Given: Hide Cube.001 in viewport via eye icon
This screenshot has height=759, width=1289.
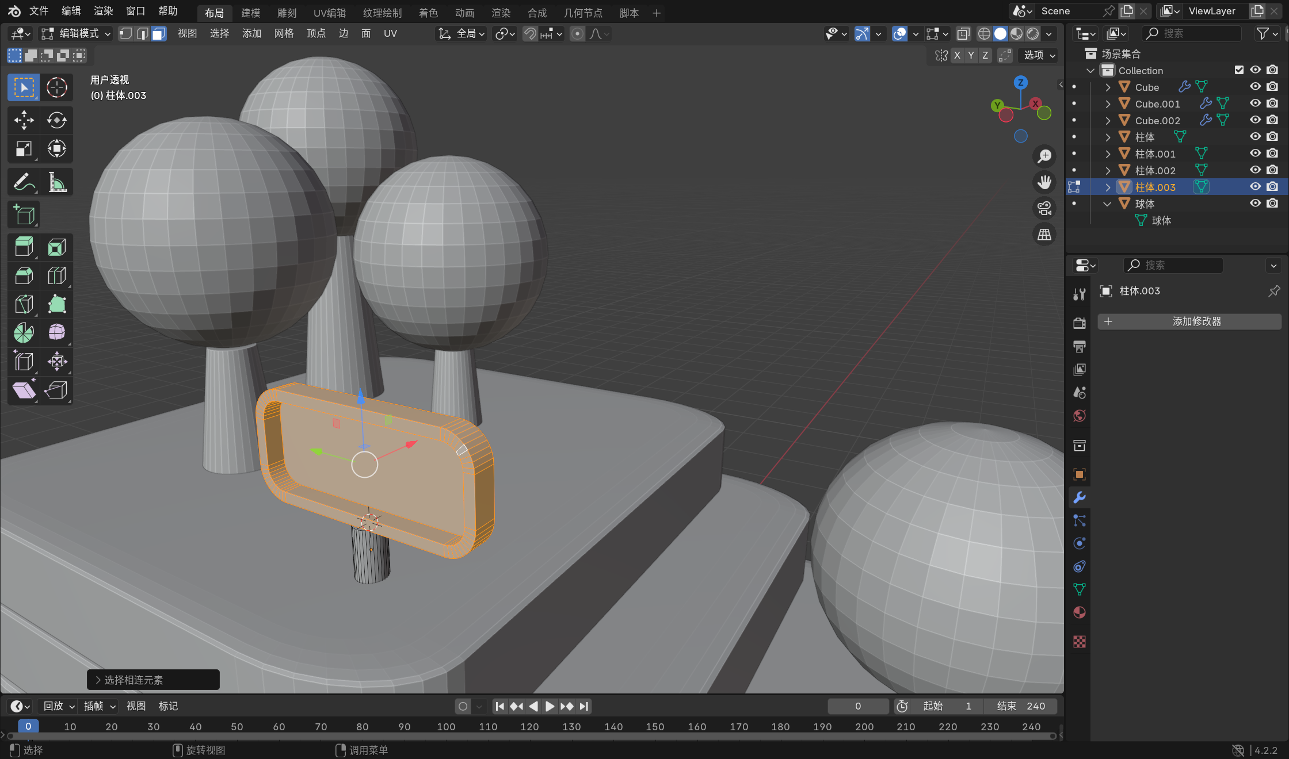Looking at the screenshot, I should pos(1255,103).
